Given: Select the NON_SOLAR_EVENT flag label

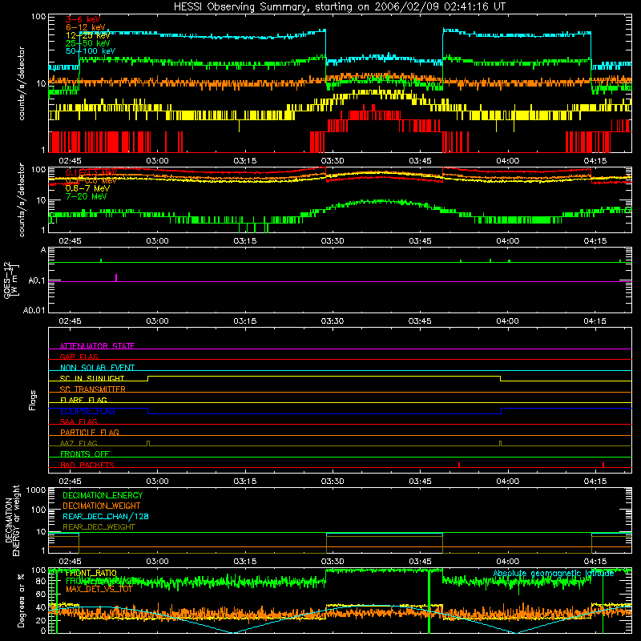Looking at the screenshot, I should (x=97, y=368).
